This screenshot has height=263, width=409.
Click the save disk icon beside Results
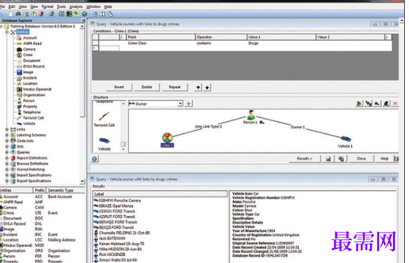(329, 158)
